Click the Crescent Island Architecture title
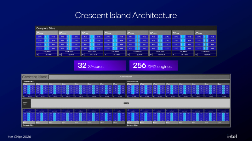This screenshot has width=252, height=141. pyautogui.click(x=126, y=15)
